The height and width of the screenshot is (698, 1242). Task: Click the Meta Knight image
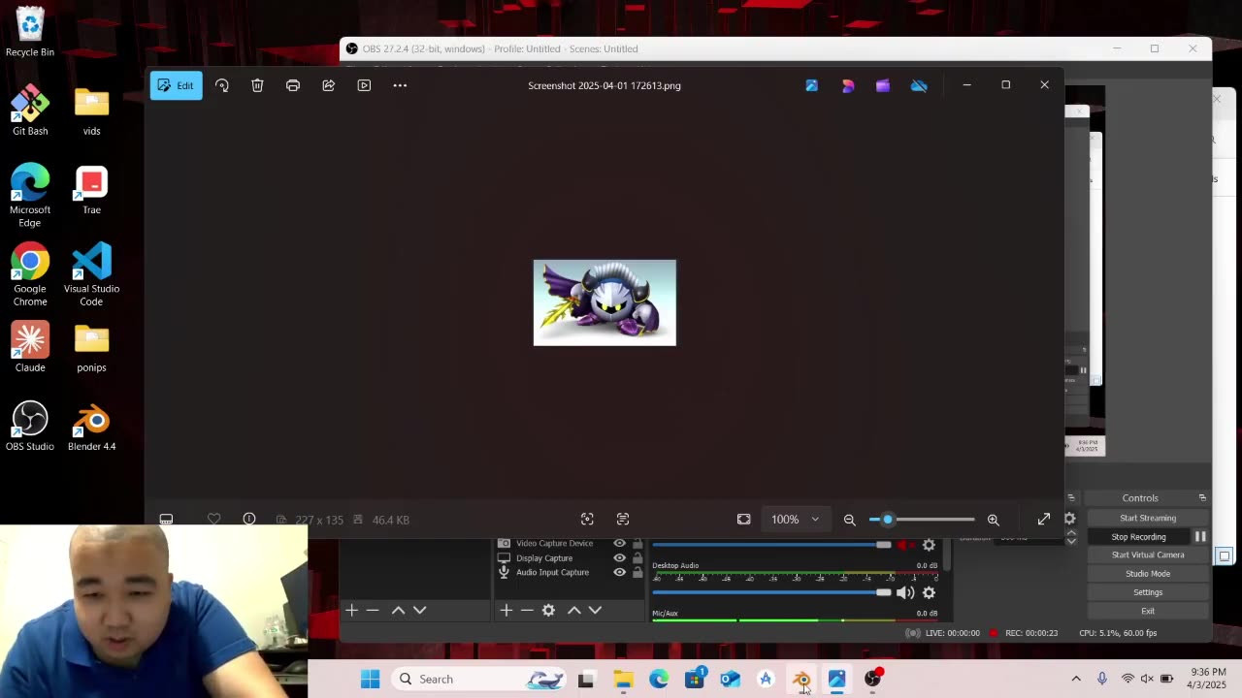[605, 302]
